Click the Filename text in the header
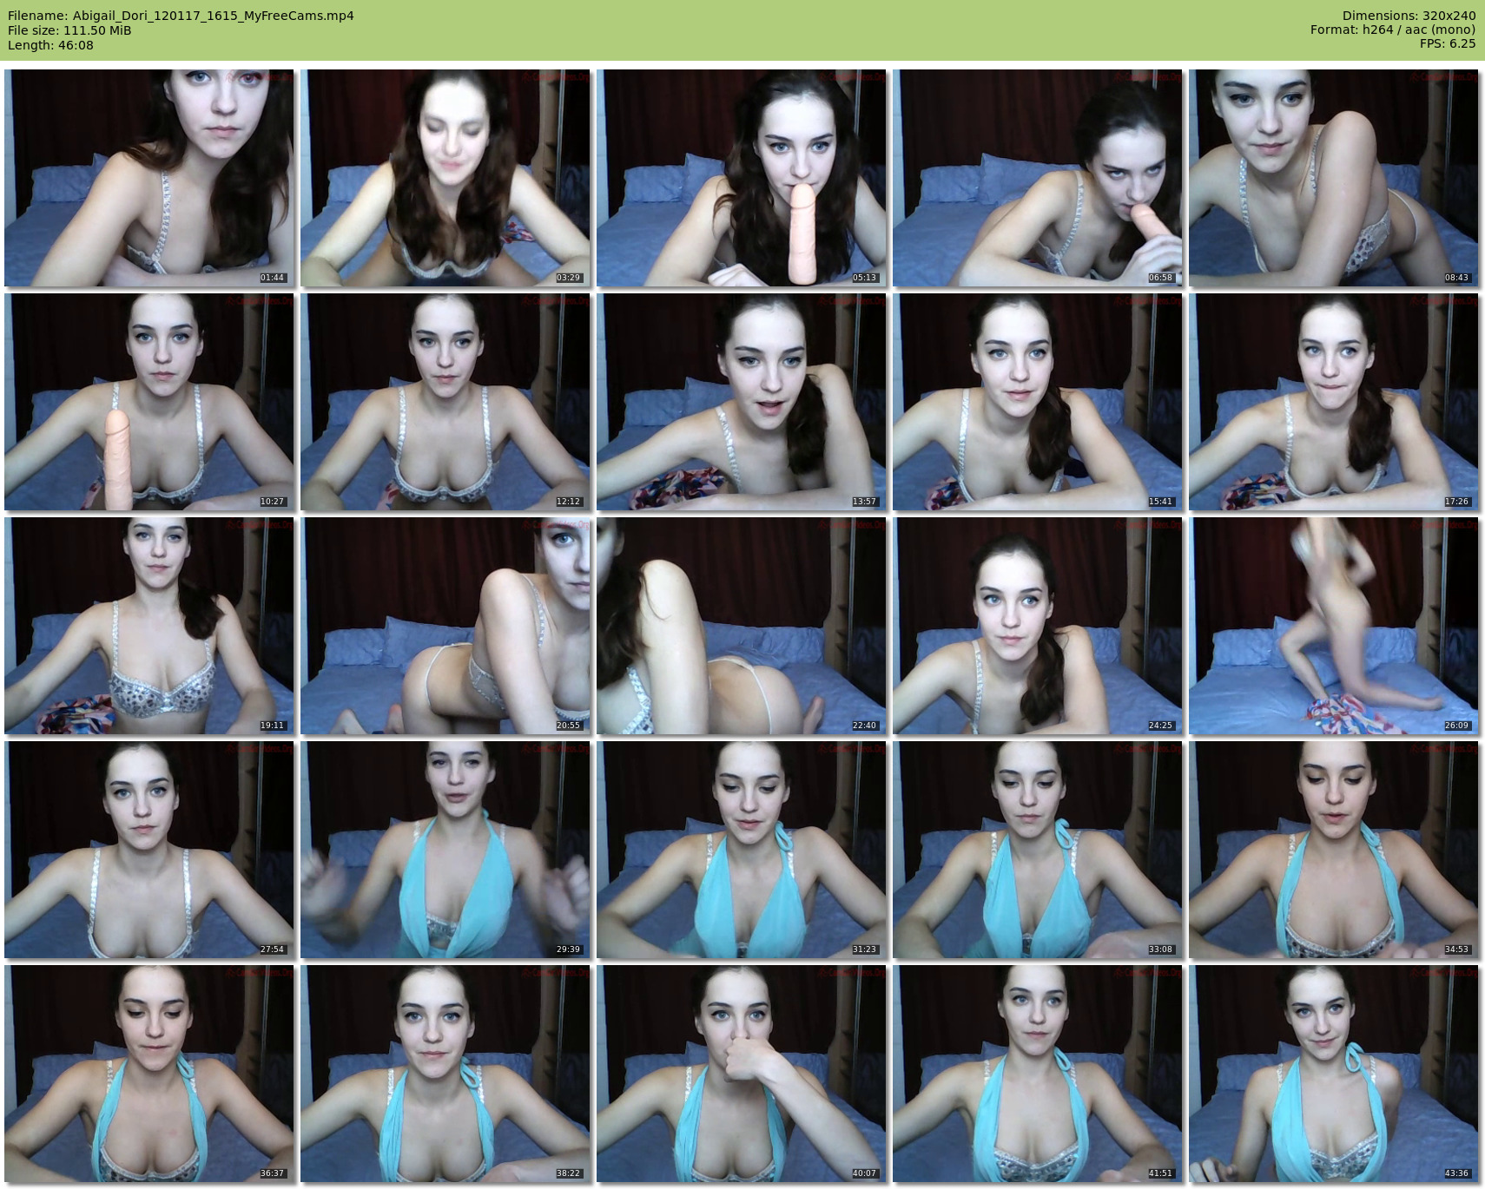Viewport: 1485px width, 1189px height. pyautogui.click(x=181, y=16)
